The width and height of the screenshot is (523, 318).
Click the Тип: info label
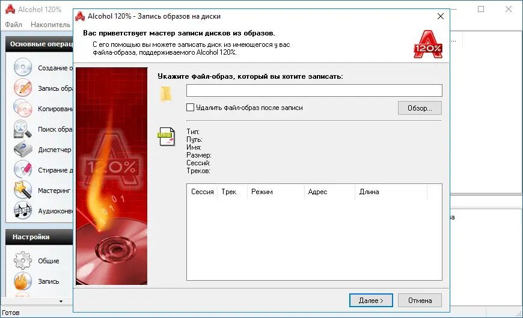click(193, 132)
